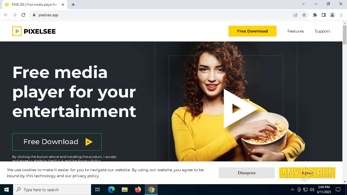View site information via the lock icon
The image size is (347, 195).
point(34,15)
